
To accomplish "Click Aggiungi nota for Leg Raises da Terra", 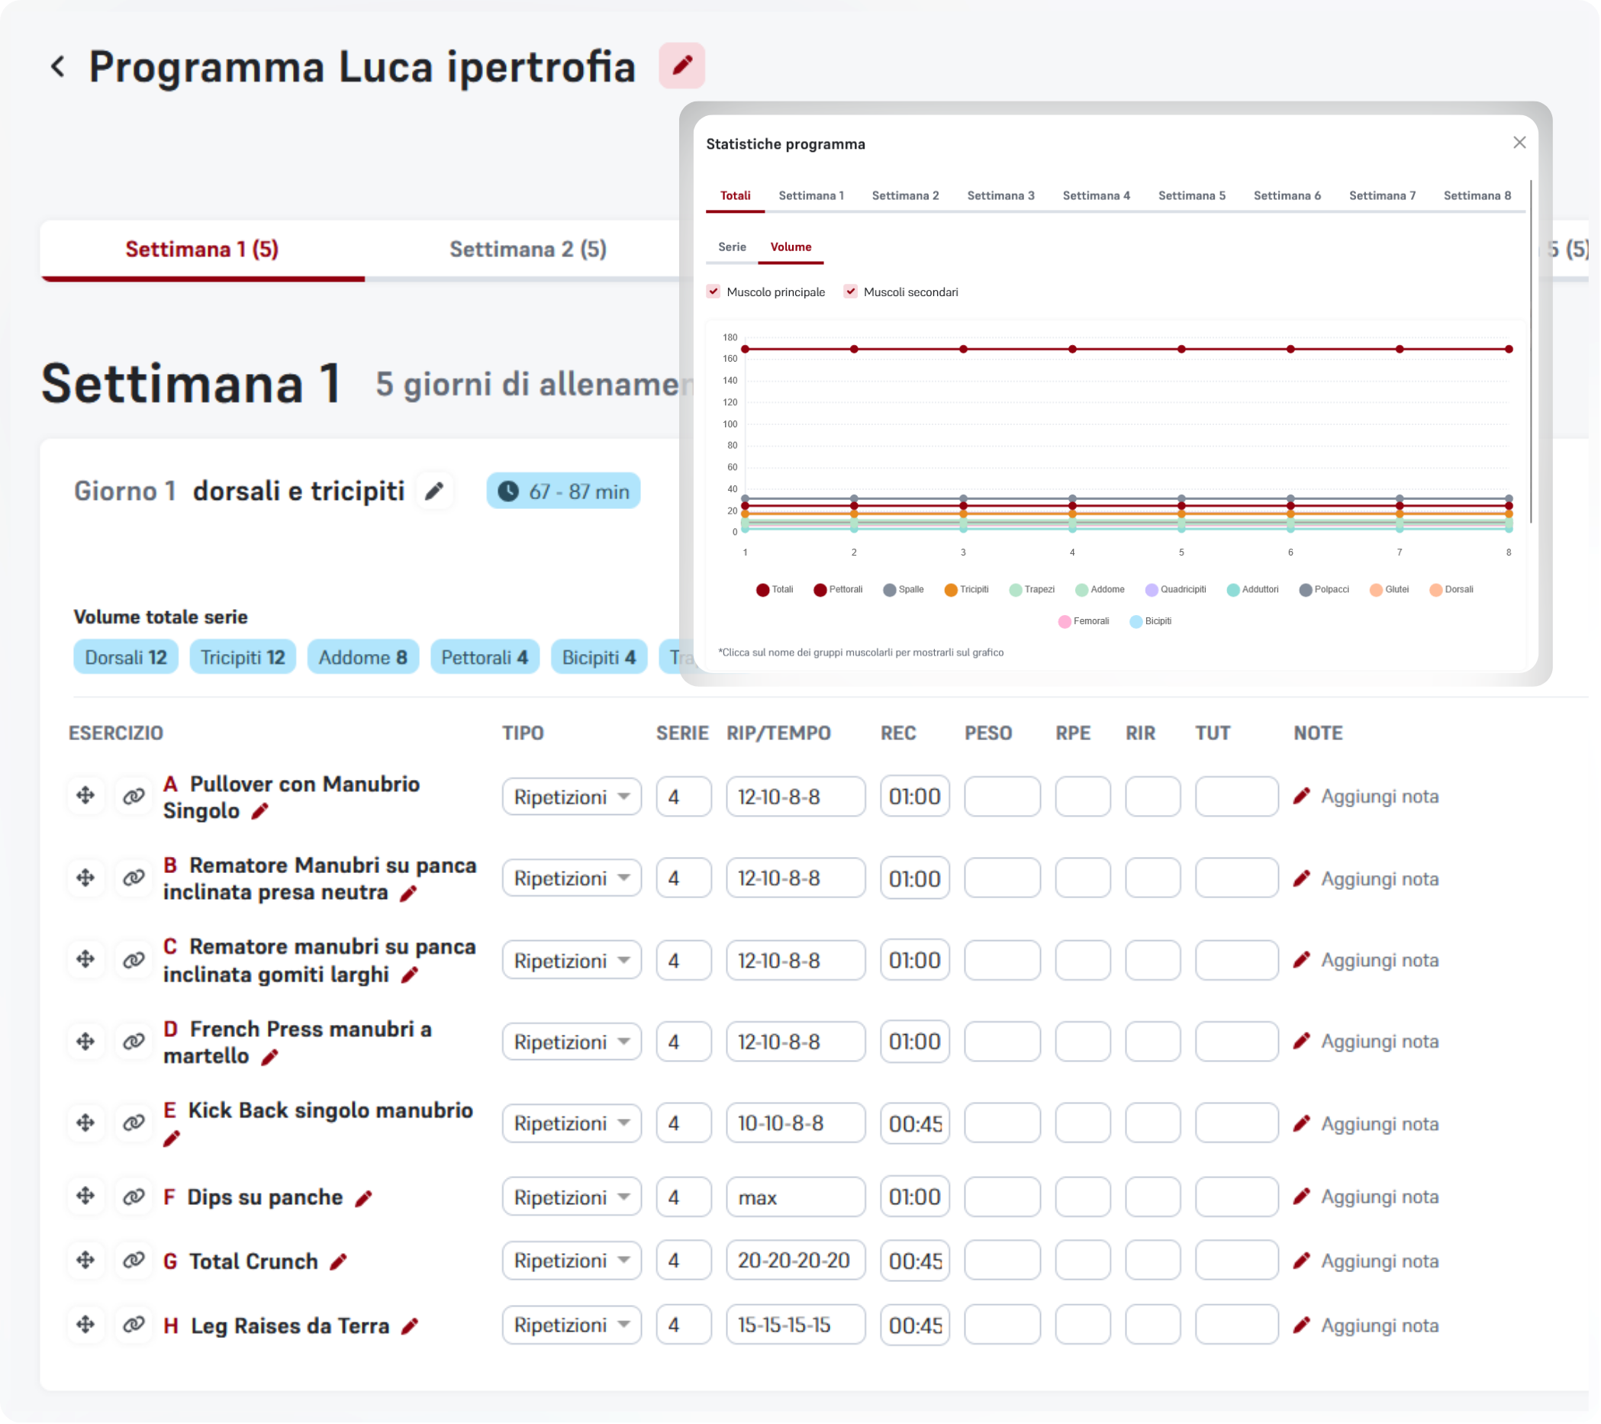I will 1378,1326.
